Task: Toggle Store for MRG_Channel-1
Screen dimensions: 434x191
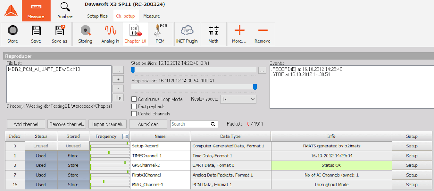Action: [x=73, y=185]
